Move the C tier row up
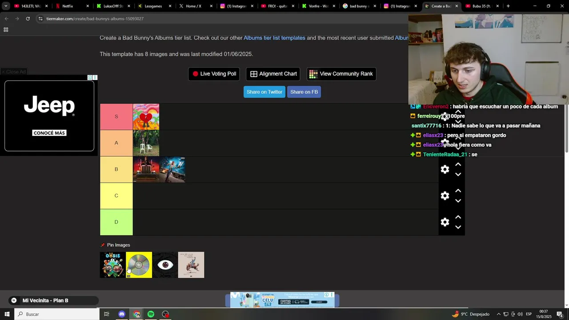This screenshot has height=320, width=569. point(458,191)
